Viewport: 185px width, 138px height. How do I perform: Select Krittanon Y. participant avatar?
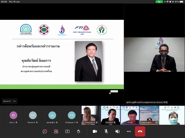click(x=72, y=115)
